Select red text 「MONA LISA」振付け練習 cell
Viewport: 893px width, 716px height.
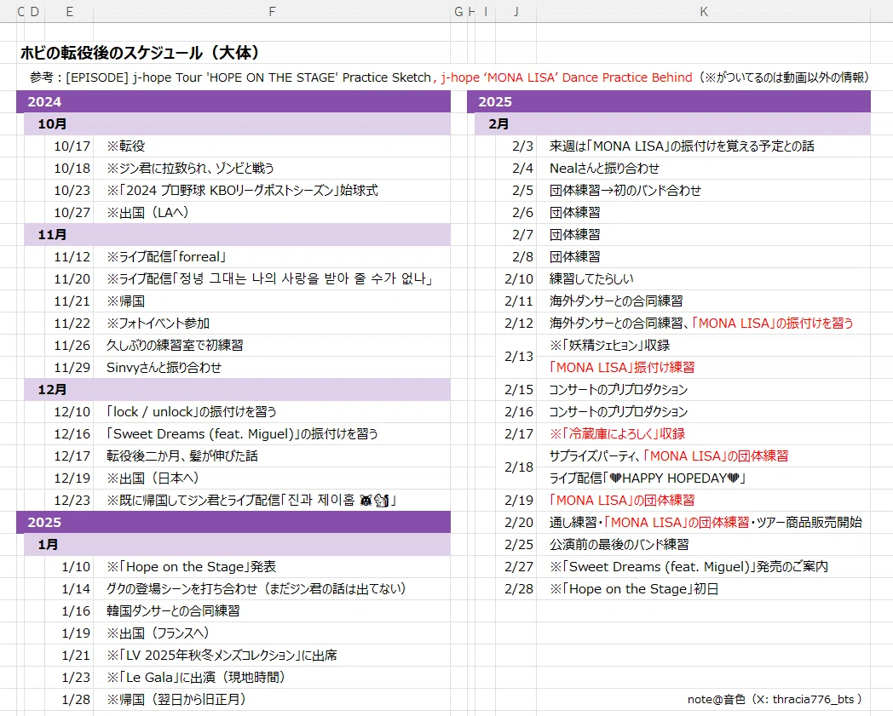[703, 367]
